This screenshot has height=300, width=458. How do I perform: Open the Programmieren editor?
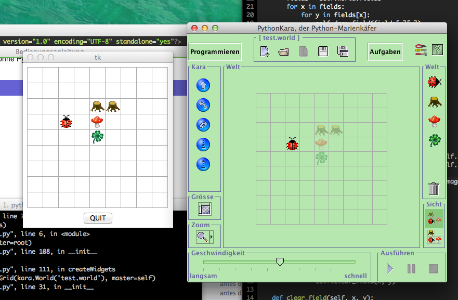[x=214, y=51]
